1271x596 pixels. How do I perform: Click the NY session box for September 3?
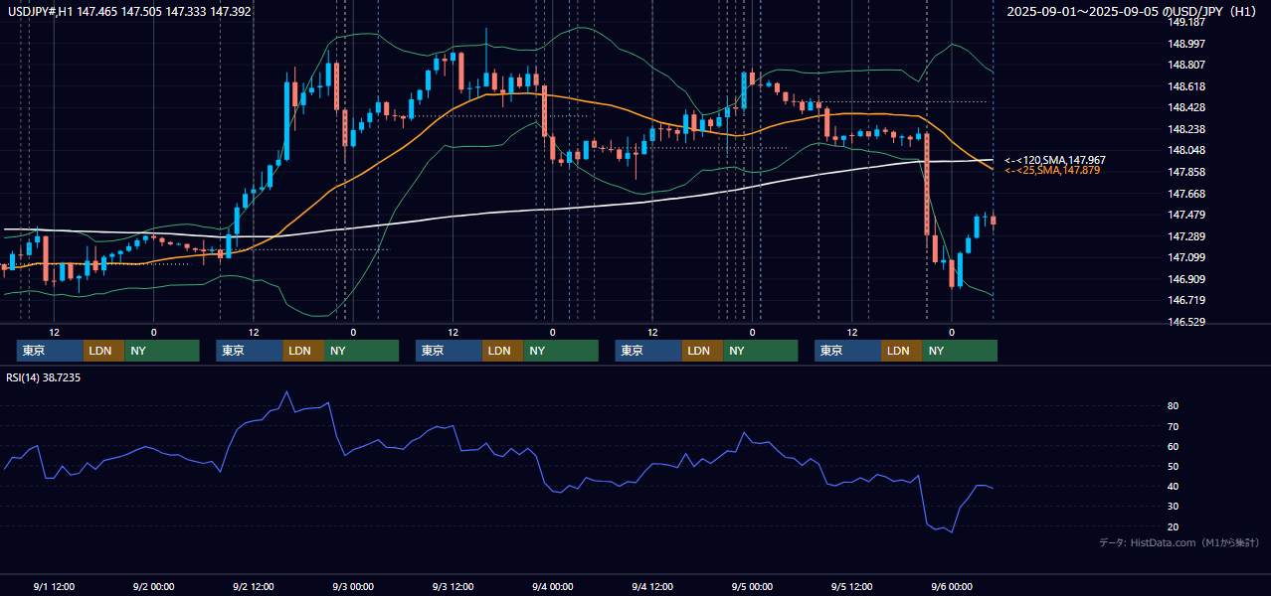tap(560, 351)
